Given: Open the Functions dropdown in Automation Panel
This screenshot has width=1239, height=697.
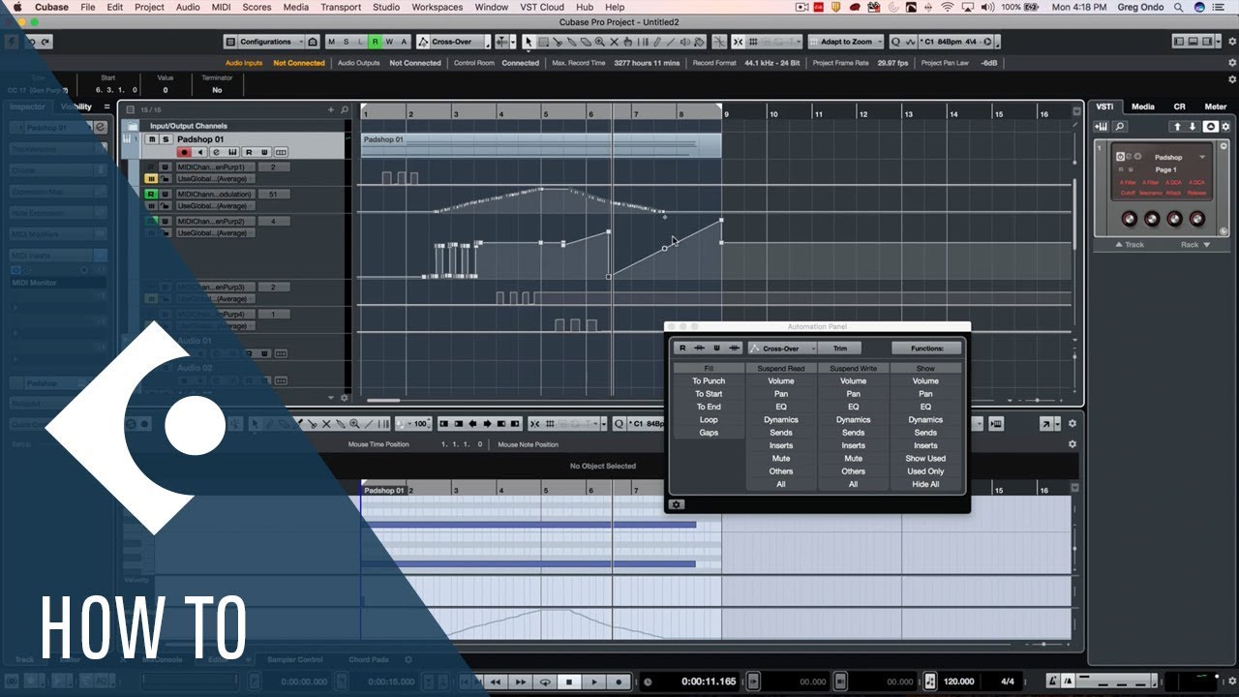Looking at the screenshot, I should [927, 348].
